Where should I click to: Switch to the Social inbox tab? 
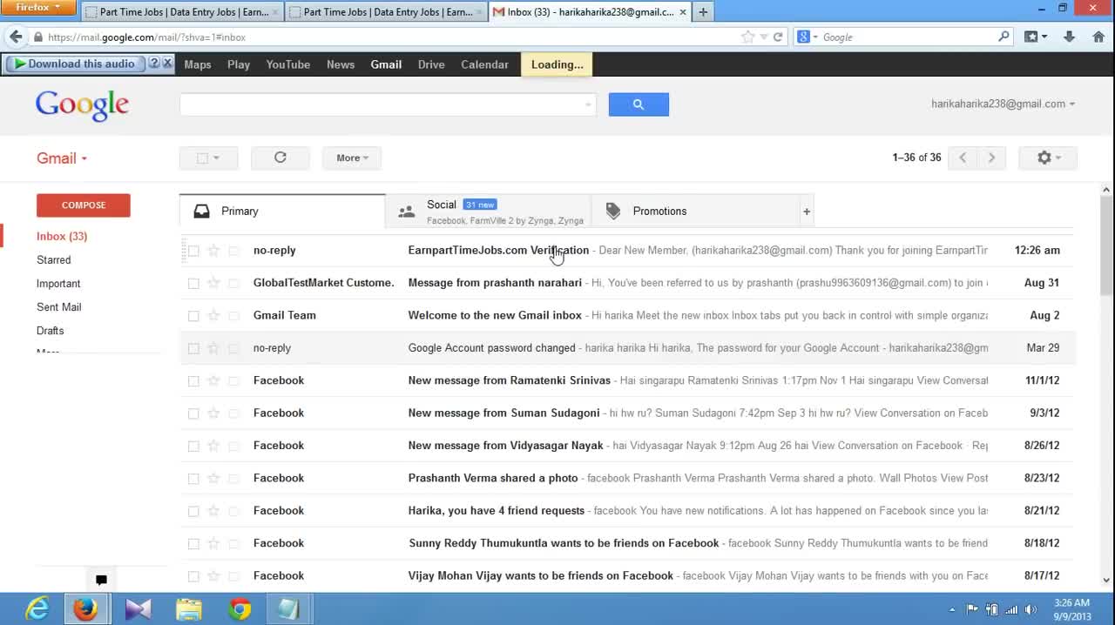click(x=488, y=212)
